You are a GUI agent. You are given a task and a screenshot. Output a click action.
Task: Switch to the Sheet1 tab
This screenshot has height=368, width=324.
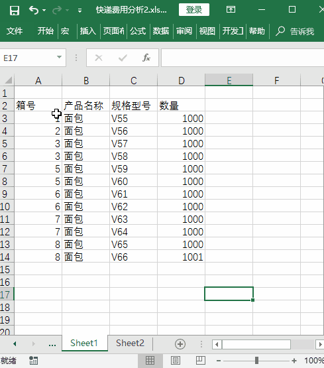pos(84,343)
